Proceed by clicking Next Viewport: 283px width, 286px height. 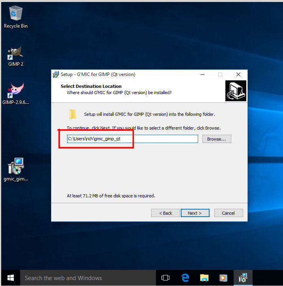[194, 213]
